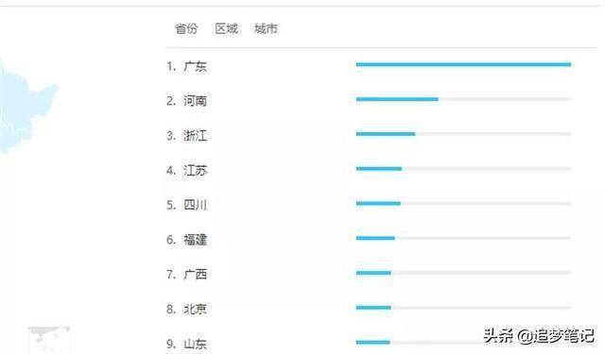605x354 pixels.
Task: Select the 广西 ranking entry
Action: point(196,275)
